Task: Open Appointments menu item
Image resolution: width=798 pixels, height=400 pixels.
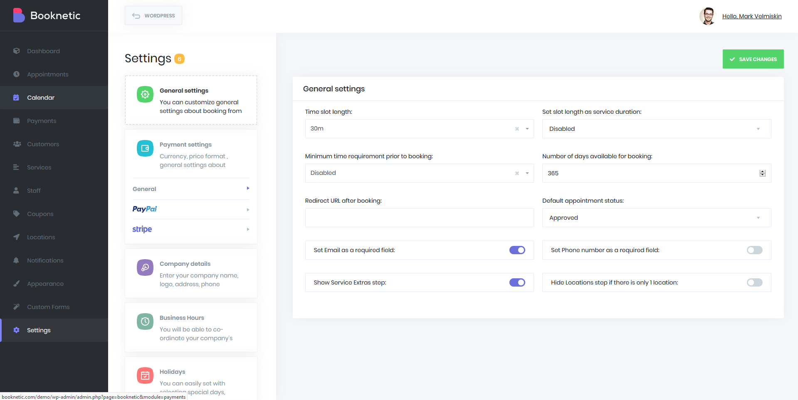Action: point(54,74)
